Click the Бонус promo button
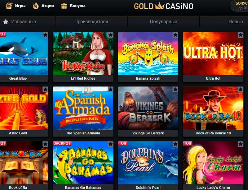Screen dimensions: 248x190 [240, 6]
